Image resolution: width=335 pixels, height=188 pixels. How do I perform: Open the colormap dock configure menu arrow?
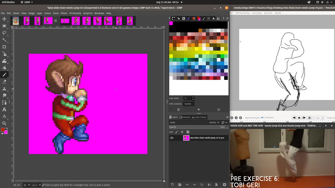[x=227, y=18]
